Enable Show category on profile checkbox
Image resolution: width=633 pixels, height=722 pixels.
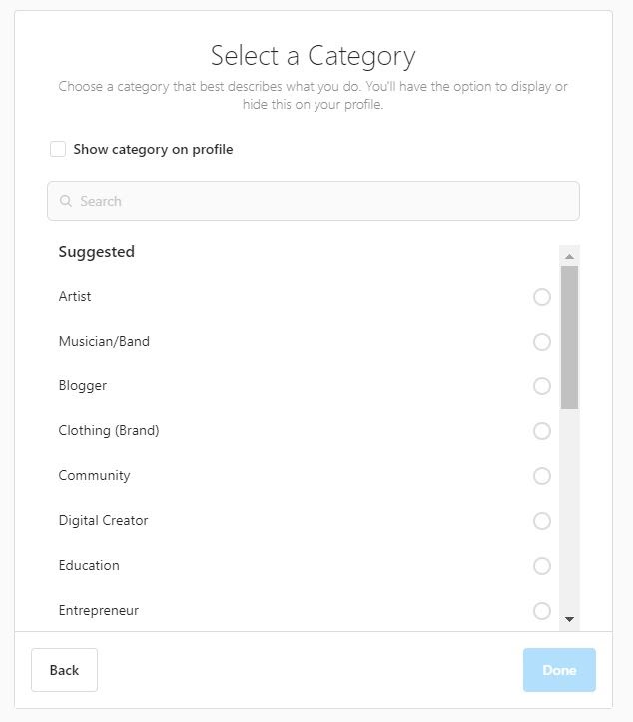click(x=58, y=149)
